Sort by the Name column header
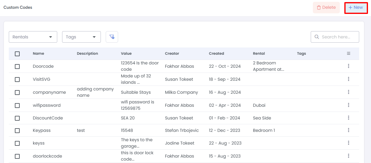Screen dimensions: 371x163 click(x=38, y=54)
